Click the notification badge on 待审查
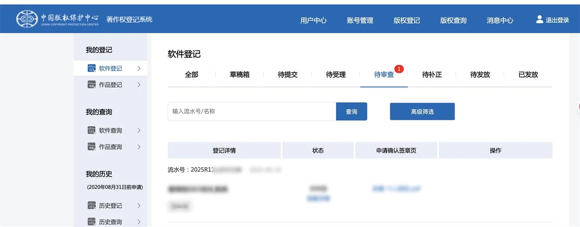 [x=398, y=69]
